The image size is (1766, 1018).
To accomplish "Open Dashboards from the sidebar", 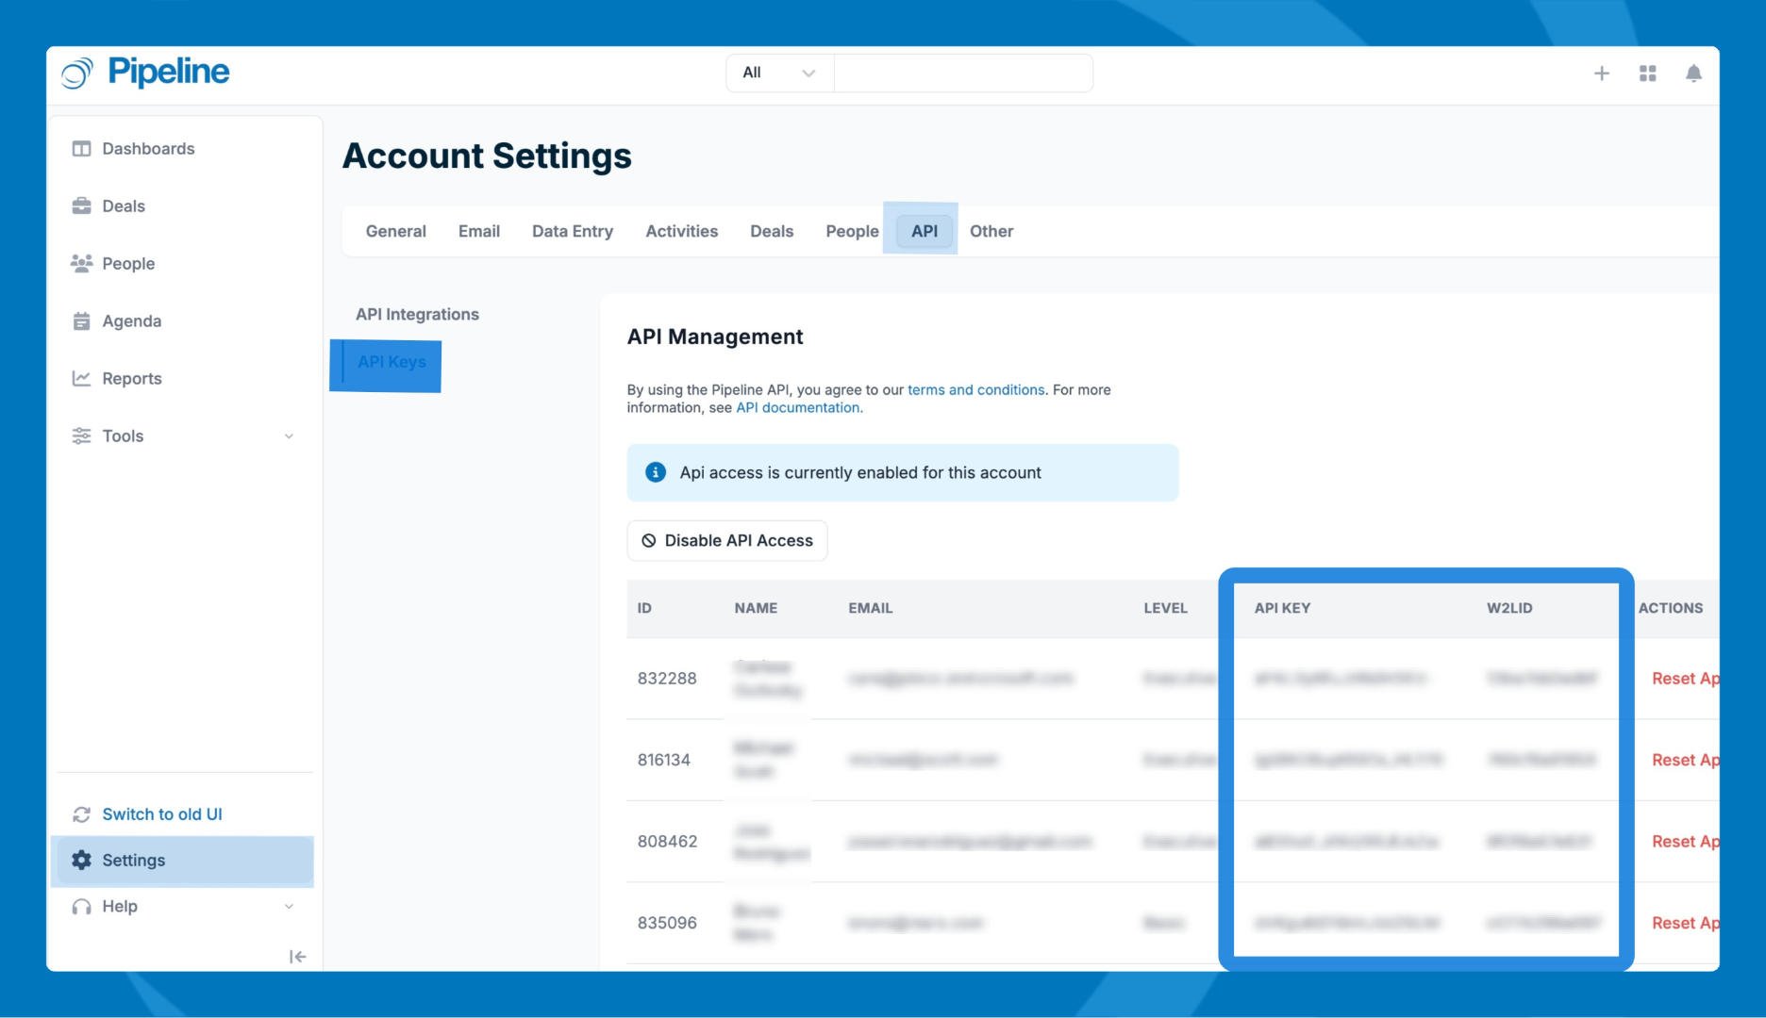I will point(148,149).
